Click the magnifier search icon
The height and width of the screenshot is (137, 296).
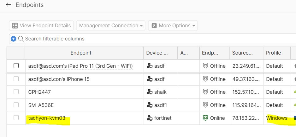[x=21, y=39]
